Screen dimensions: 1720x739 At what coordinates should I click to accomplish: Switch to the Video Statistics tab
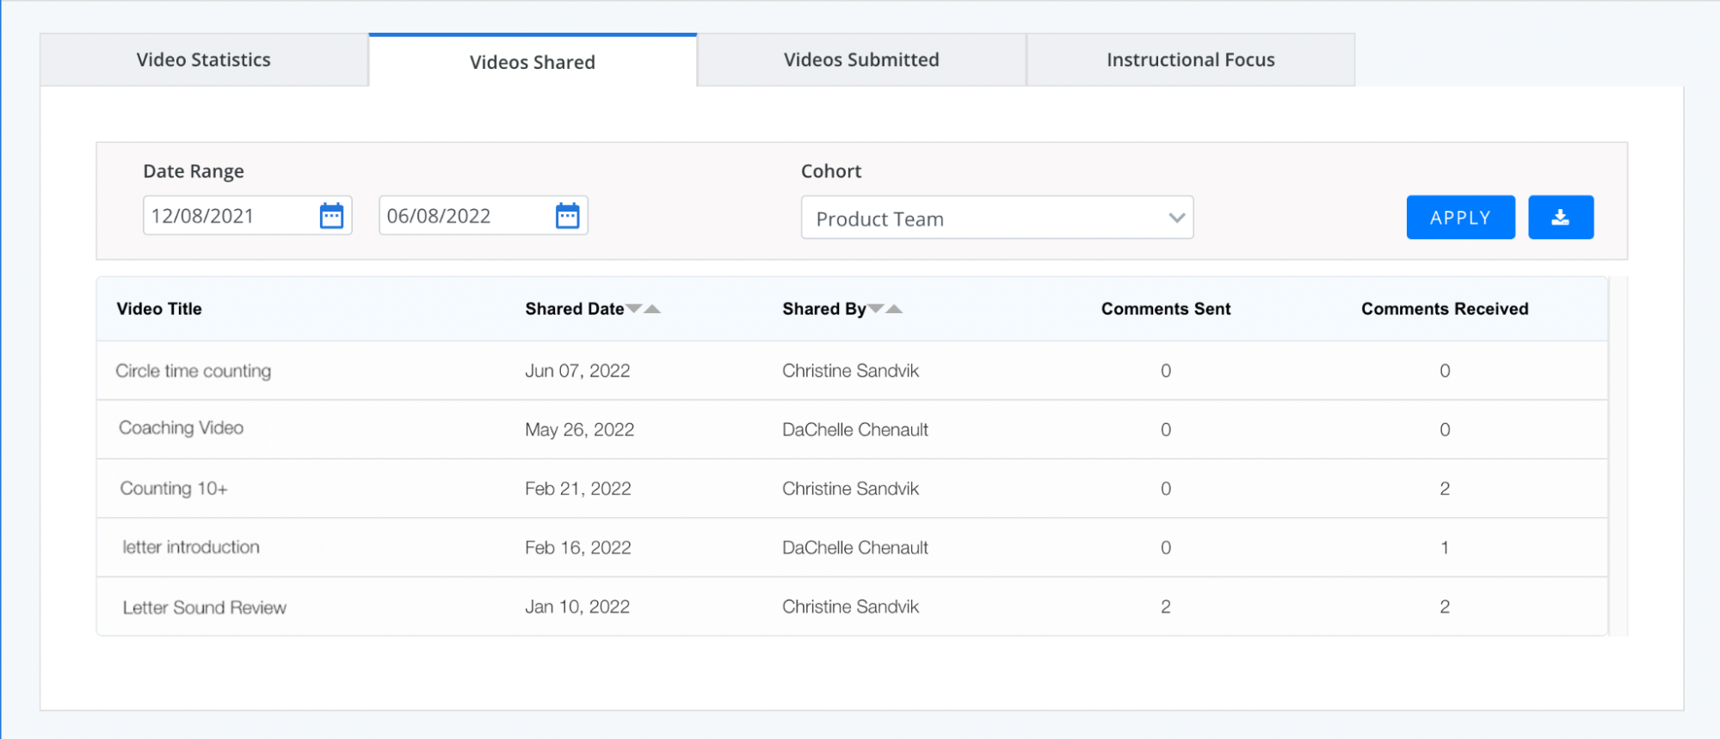[x=204, y=59]
